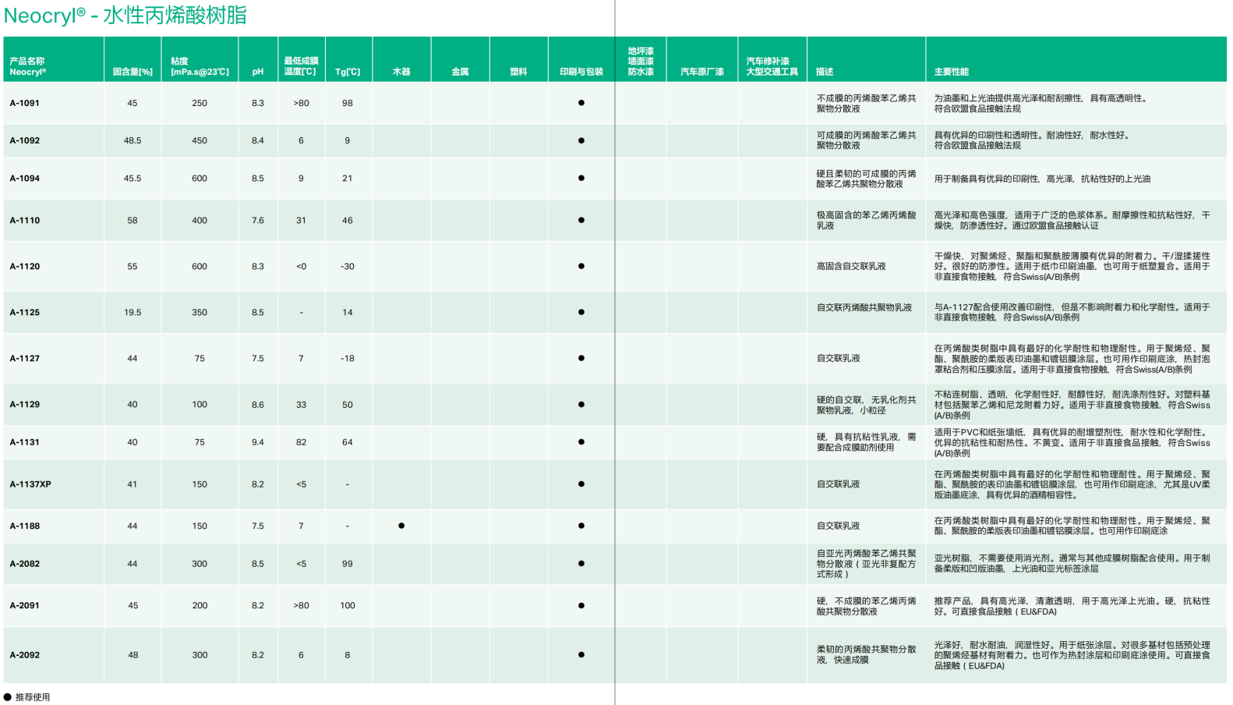
Task: Click the 汽车原厂漆 column header
Action: (702, 72)
